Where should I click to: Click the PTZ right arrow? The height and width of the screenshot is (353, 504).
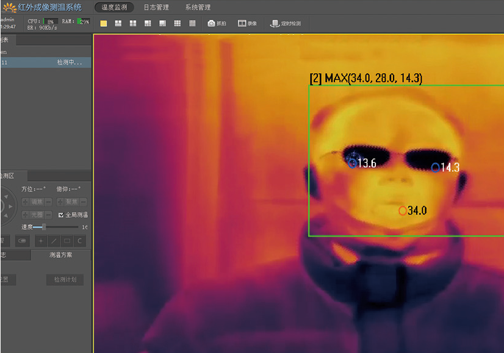tap(12, 205)
